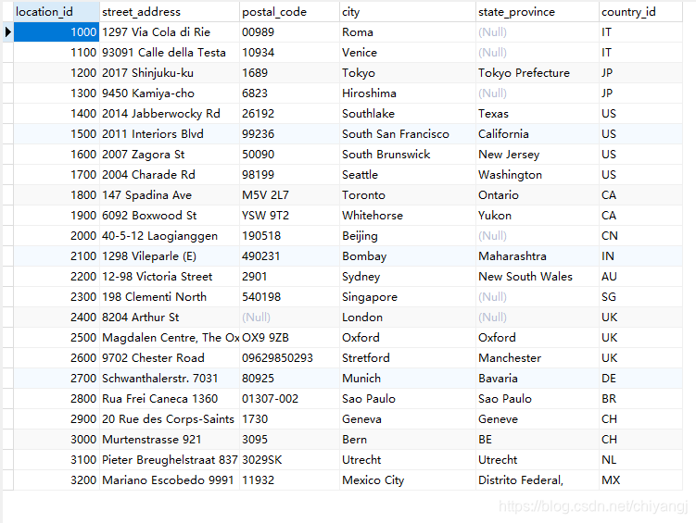Click the Mexico City cell
Viewport: 696px width, 523px height.
408,480
